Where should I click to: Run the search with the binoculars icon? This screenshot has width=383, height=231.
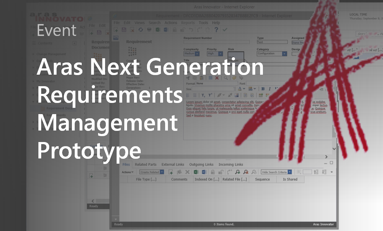tap(238, 172)
